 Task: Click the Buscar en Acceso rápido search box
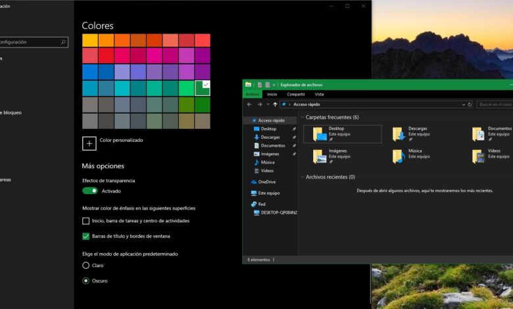pos(495,105)
